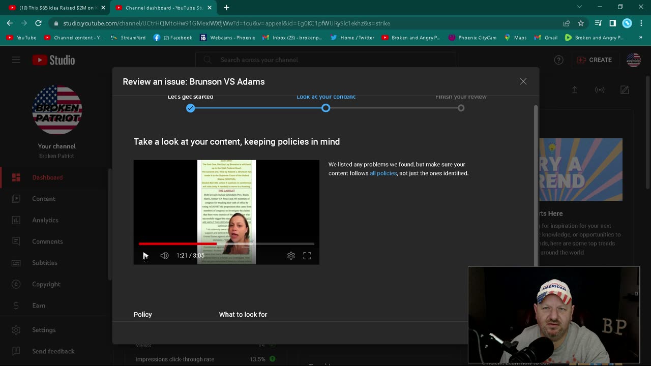651x366 pixels.
Task: Open the all policies link
Action: tap(383, 173)
